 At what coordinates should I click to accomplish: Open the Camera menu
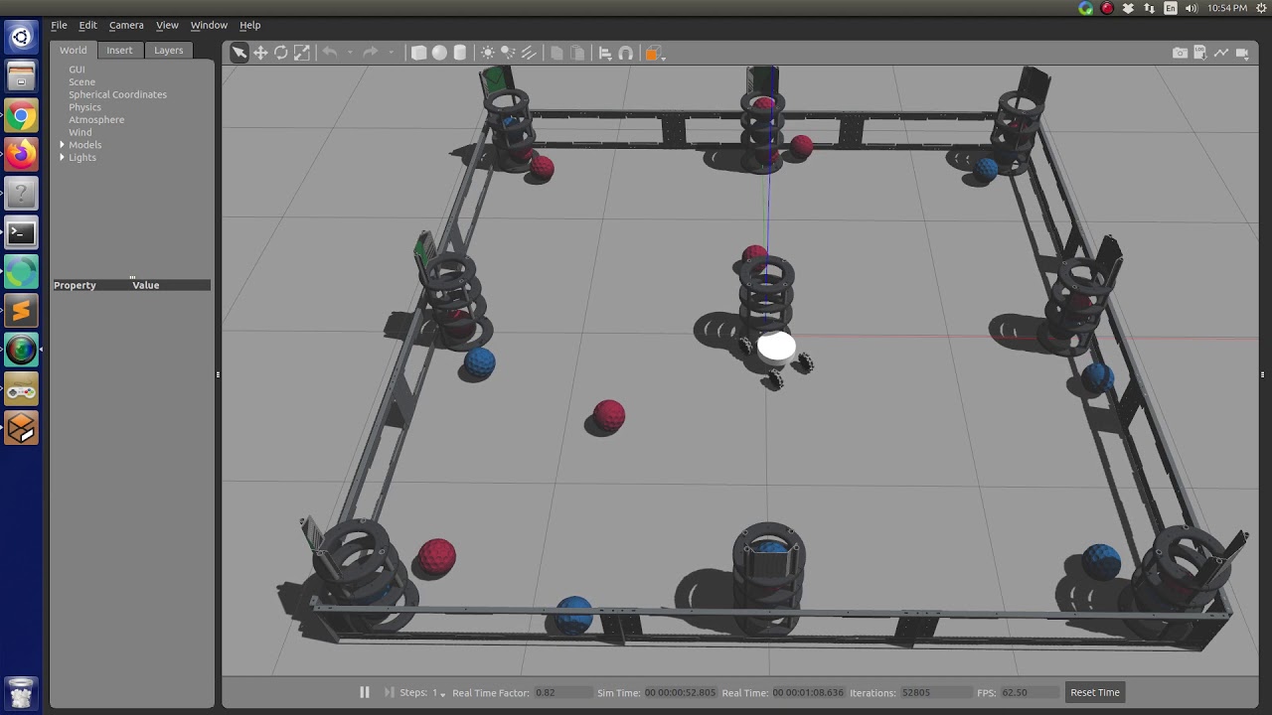click(x=126, y=25)
